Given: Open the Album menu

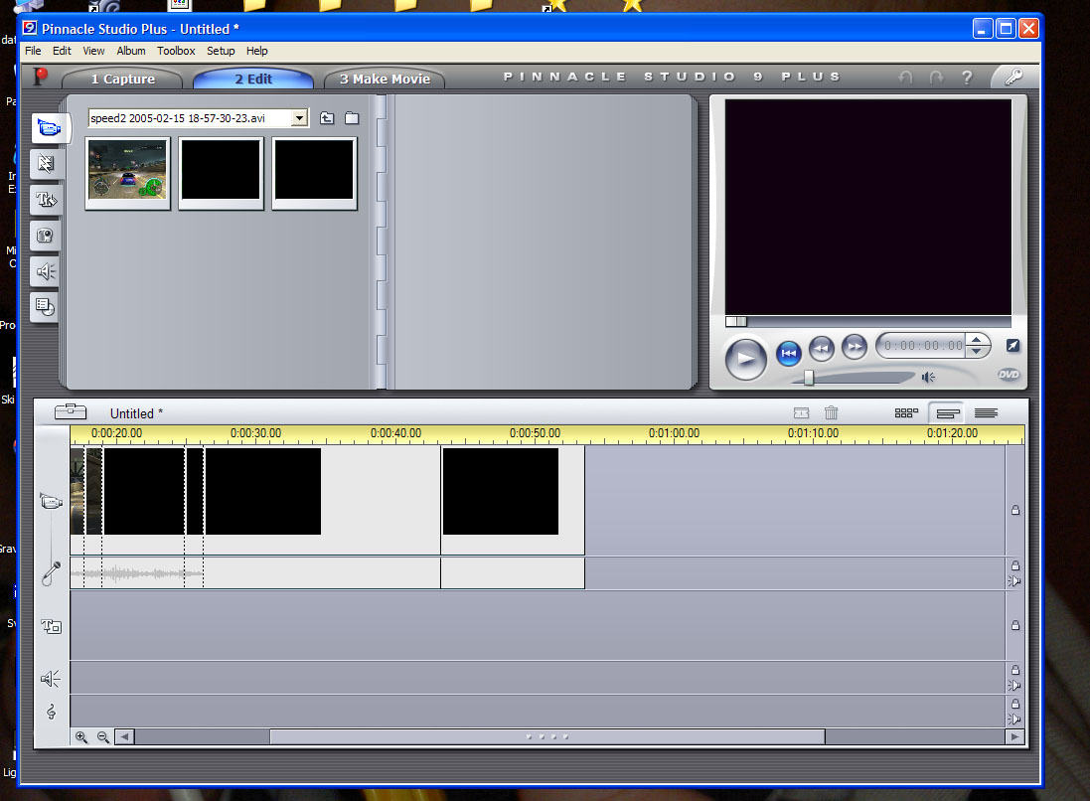Looking at the screenshot, I should pos(131,51).
